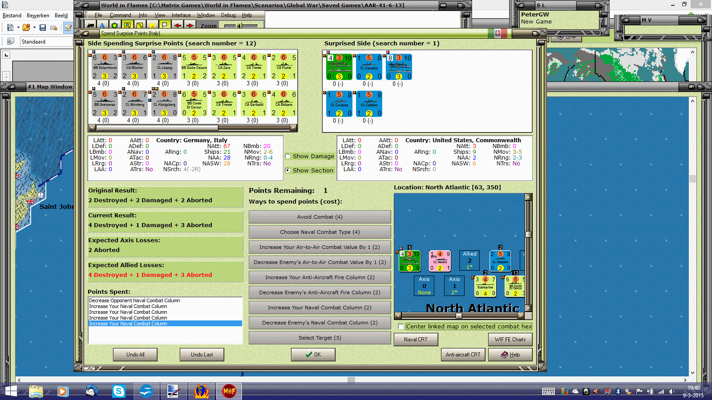Expand the open folder dropdown arrow

tap(34, 28)
